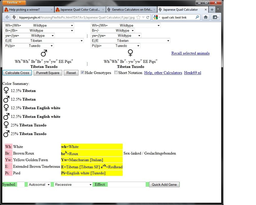
Task: Open the male Tibetan E//E dropdown
Action: [44, 41]
